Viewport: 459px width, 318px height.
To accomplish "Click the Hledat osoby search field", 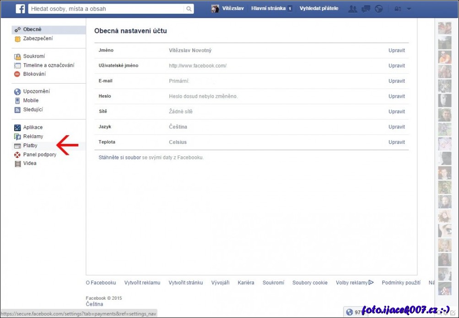I will 106,9.
